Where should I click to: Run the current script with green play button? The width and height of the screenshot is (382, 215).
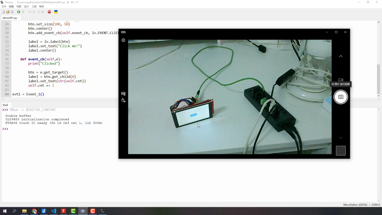(x=19, y=12)
